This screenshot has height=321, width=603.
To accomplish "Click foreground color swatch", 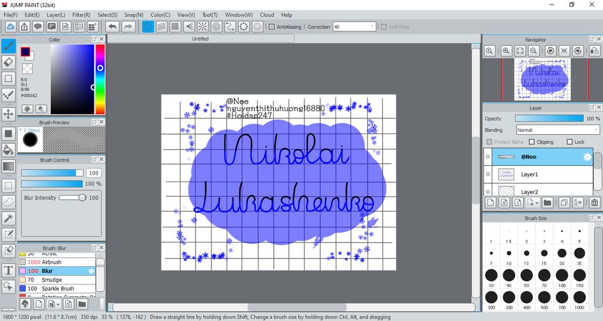I will pos(25,52).
